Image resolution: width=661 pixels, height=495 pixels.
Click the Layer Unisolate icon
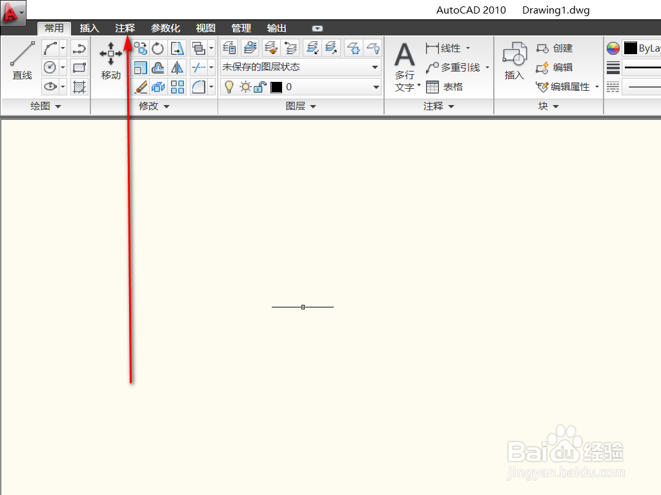[x=331, y=48]
